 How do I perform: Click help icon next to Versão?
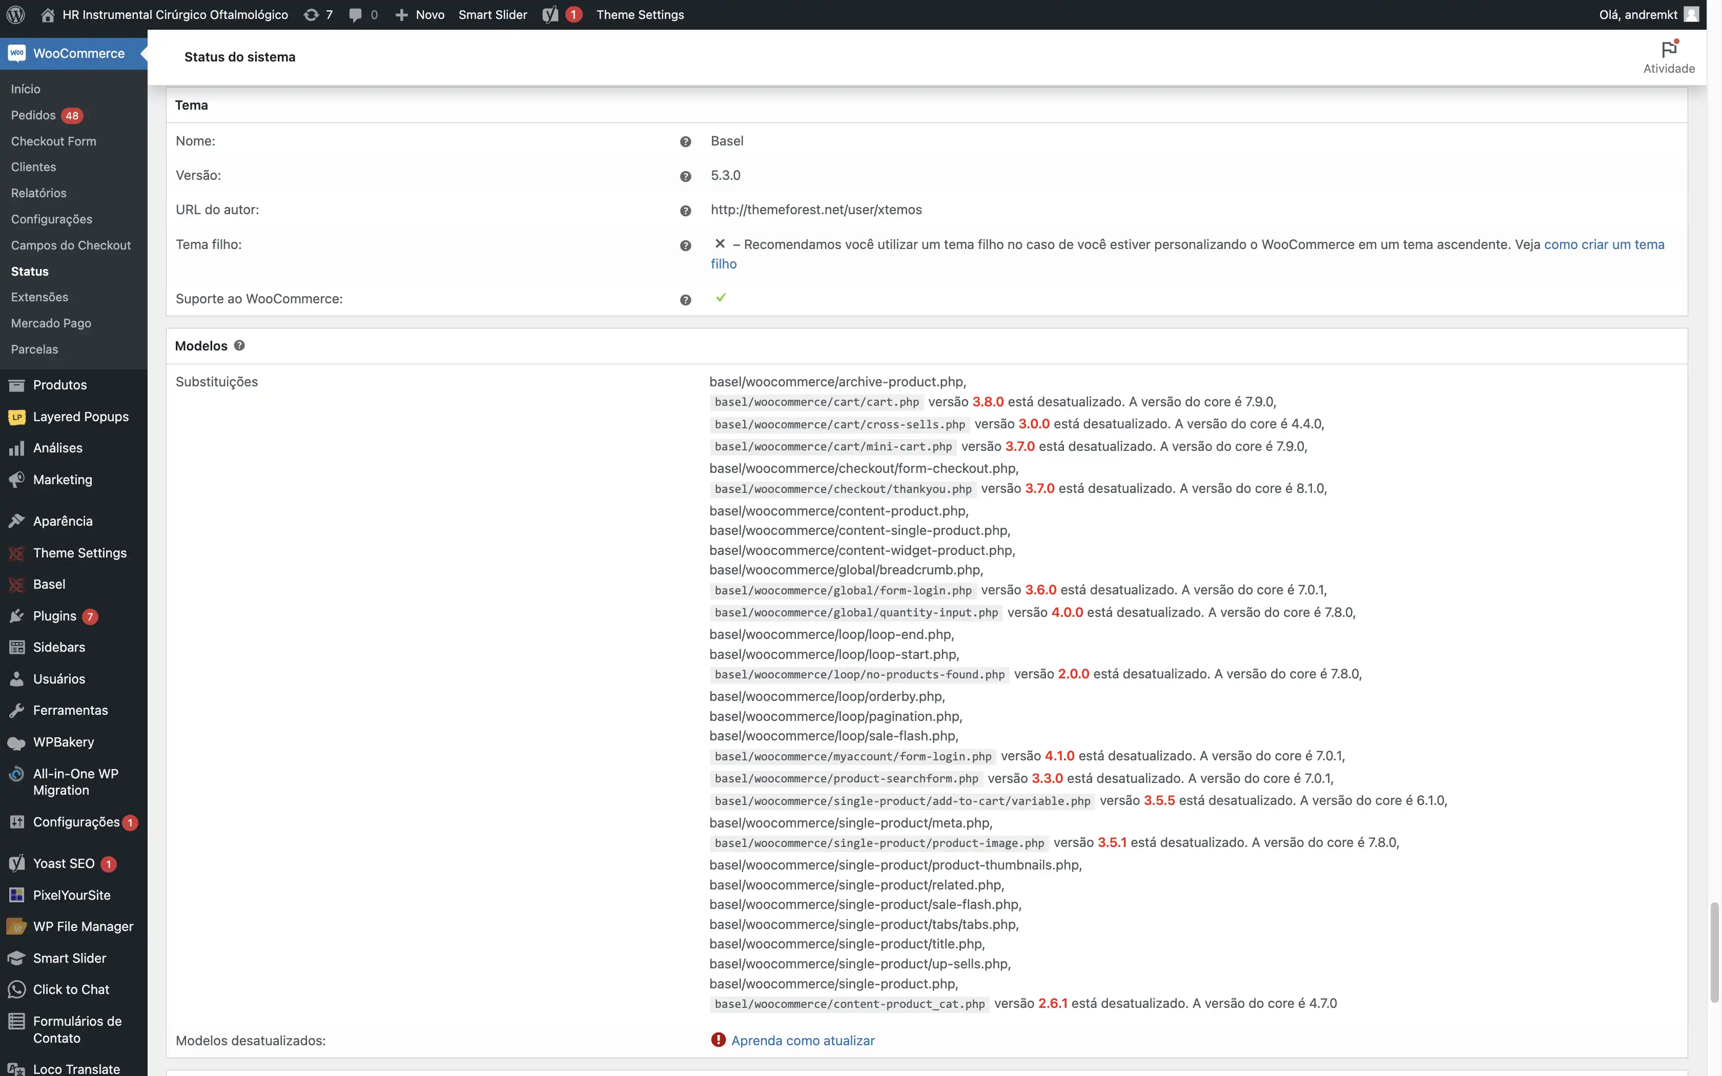[685, 176]
